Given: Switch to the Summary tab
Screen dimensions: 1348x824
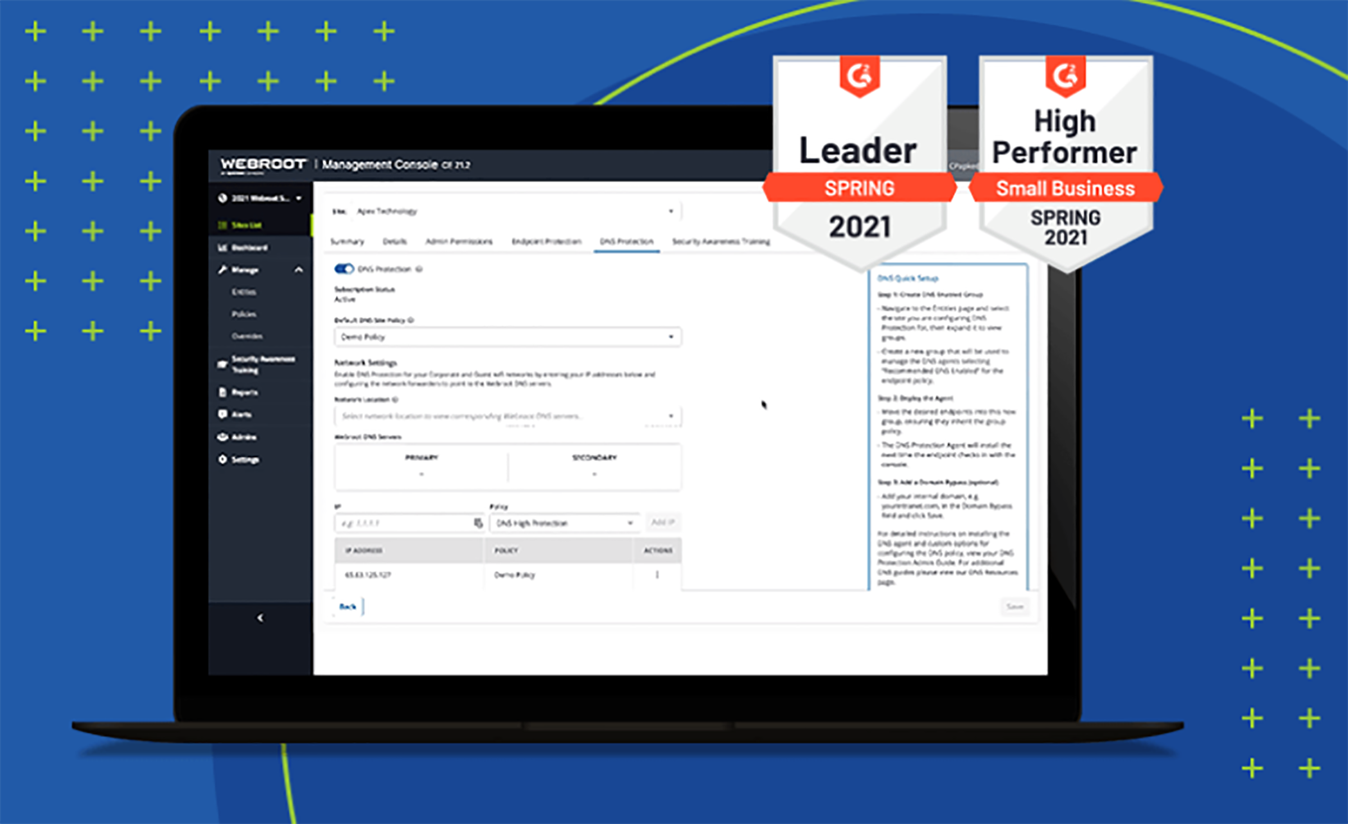Looking at the screenshot, I should click(x=347, y=242).
